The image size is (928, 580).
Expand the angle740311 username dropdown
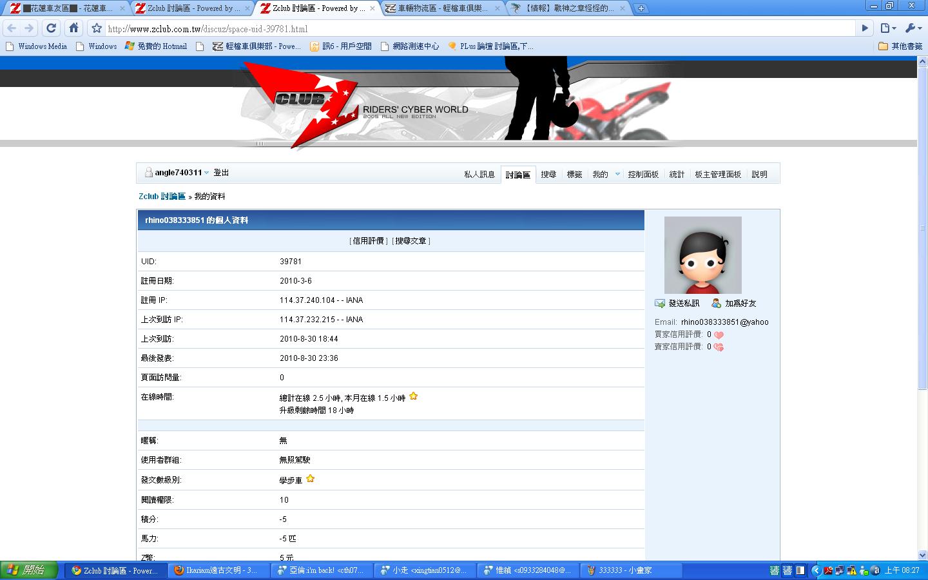206,173
